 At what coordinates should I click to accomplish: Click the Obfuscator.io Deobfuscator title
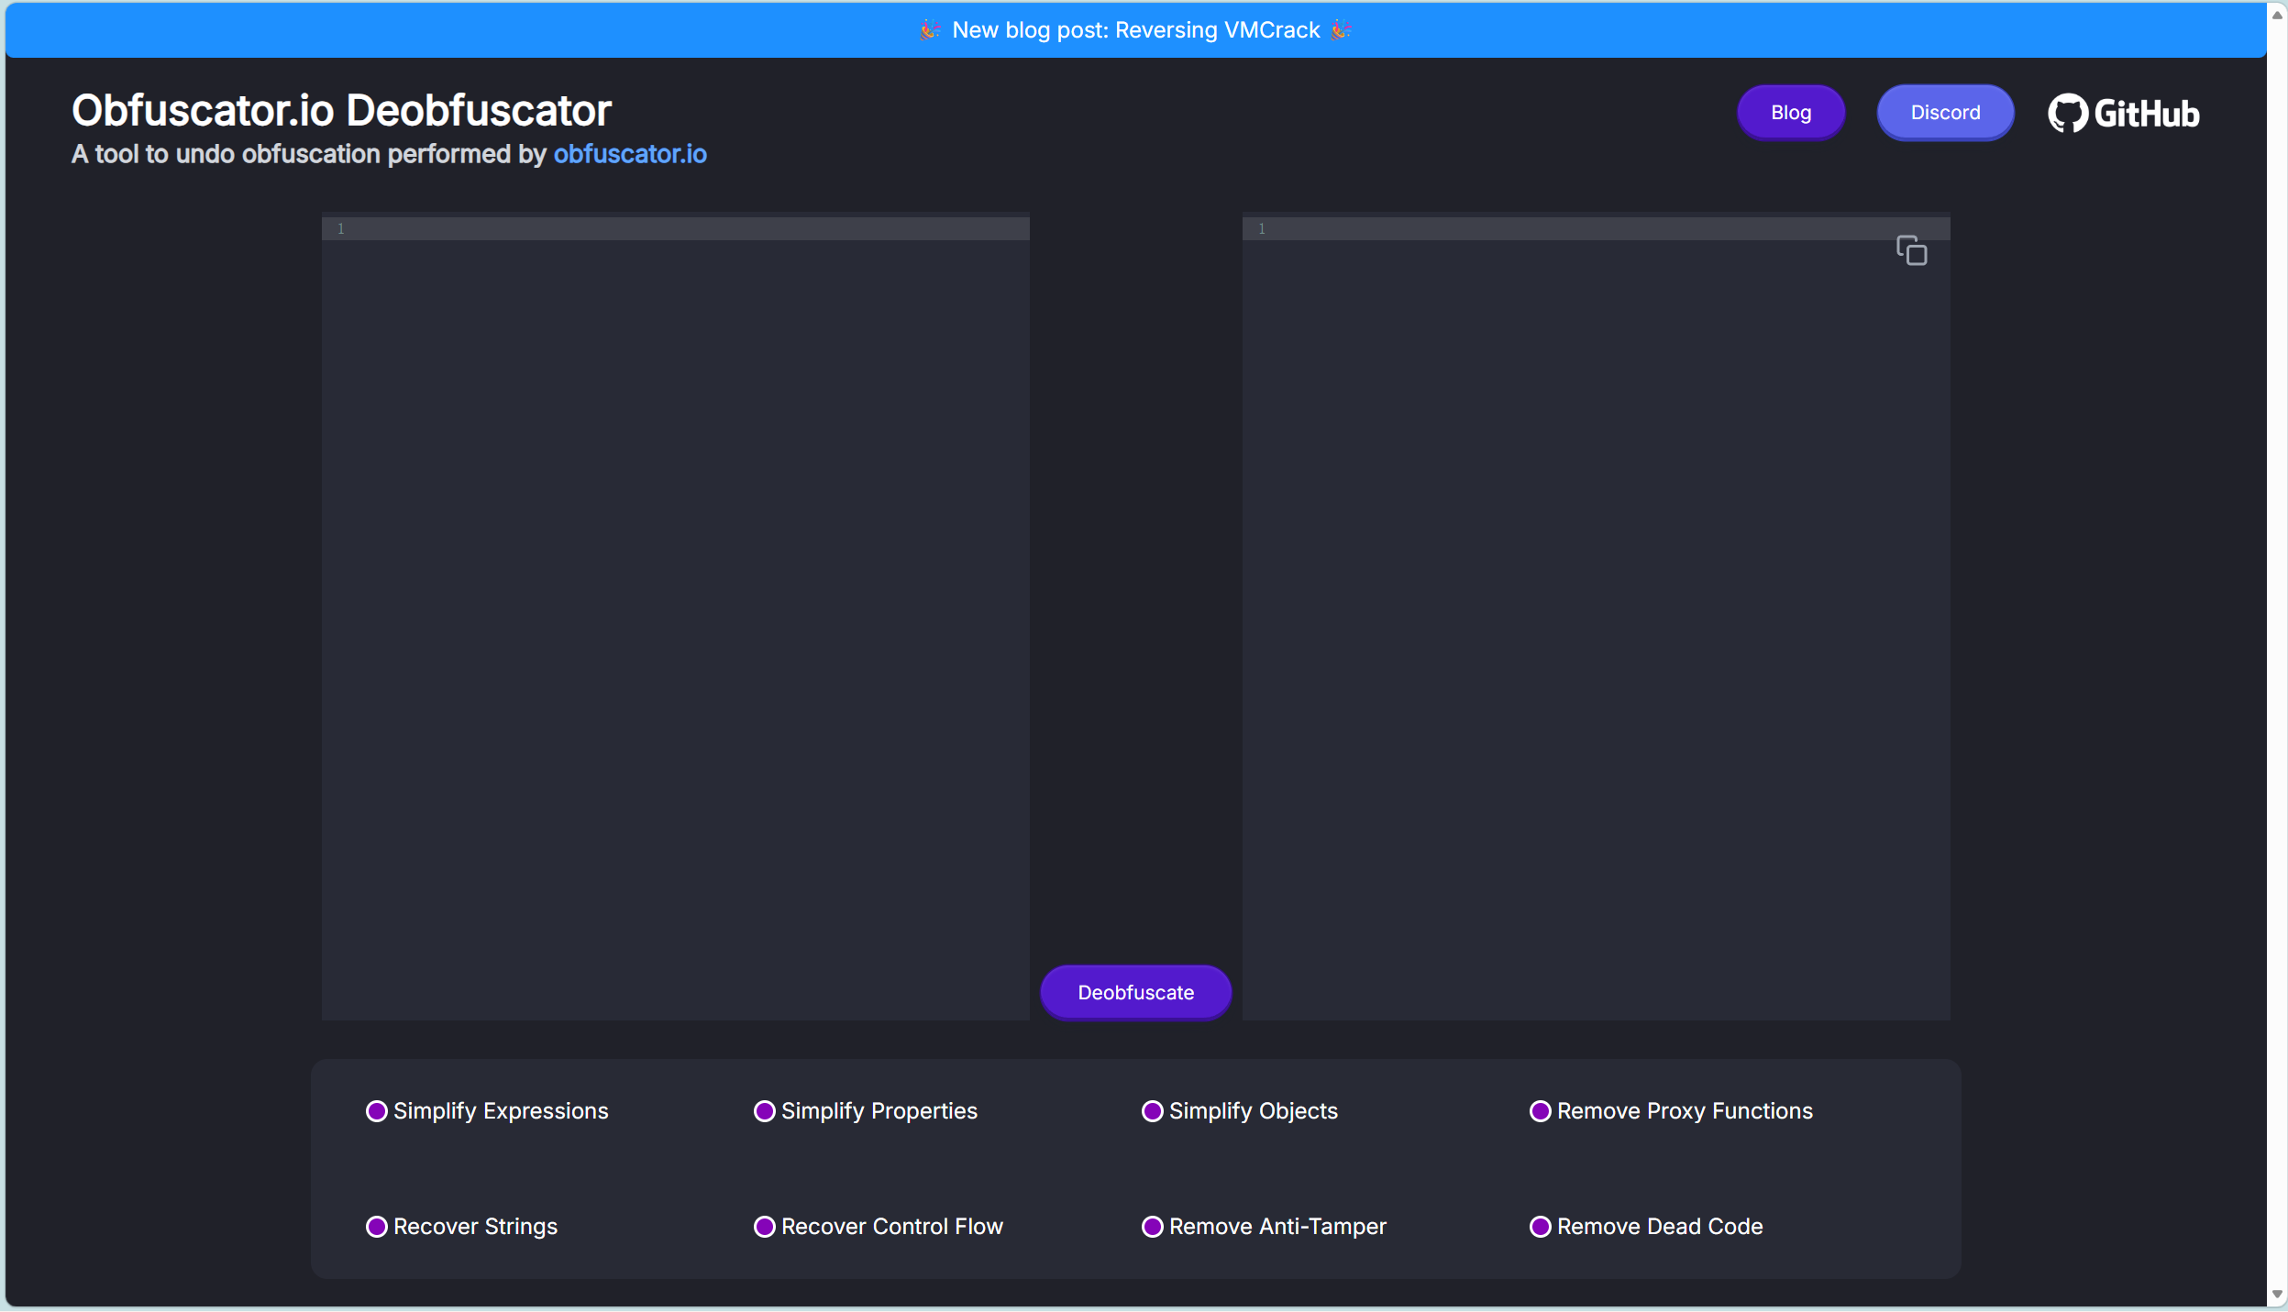[341, 111]
